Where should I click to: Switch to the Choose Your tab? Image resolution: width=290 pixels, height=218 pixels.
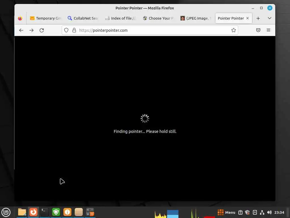(x=158, y=18)
